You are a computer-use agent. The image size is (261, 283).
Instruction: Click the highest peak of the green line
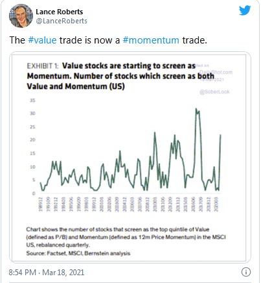[x=196, y=109]
